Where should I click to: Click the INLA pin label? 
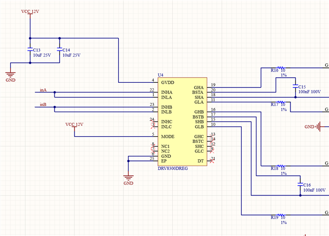167,97
